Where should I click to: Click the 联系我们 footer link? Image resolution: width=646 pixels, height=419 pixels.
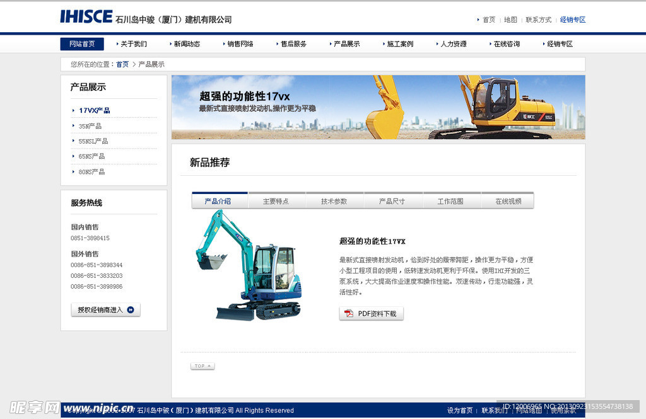click(495, 410)
